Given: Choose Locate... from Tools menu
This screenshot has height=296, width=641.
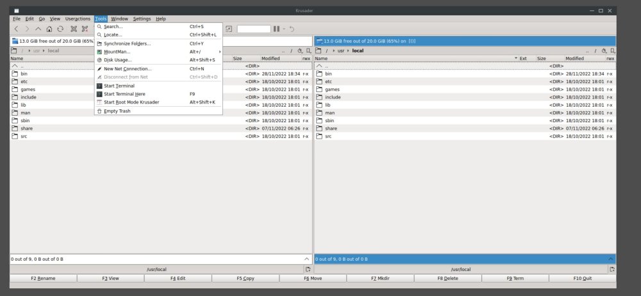Looking at the screenshot, I should point(158,35).
